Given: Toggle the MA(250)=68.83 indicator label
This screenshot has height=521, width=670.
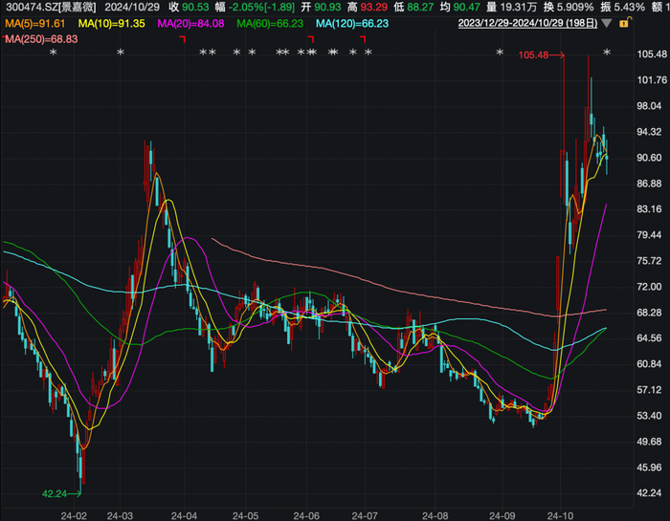Looking at the screenshot, I should point(40,37).
